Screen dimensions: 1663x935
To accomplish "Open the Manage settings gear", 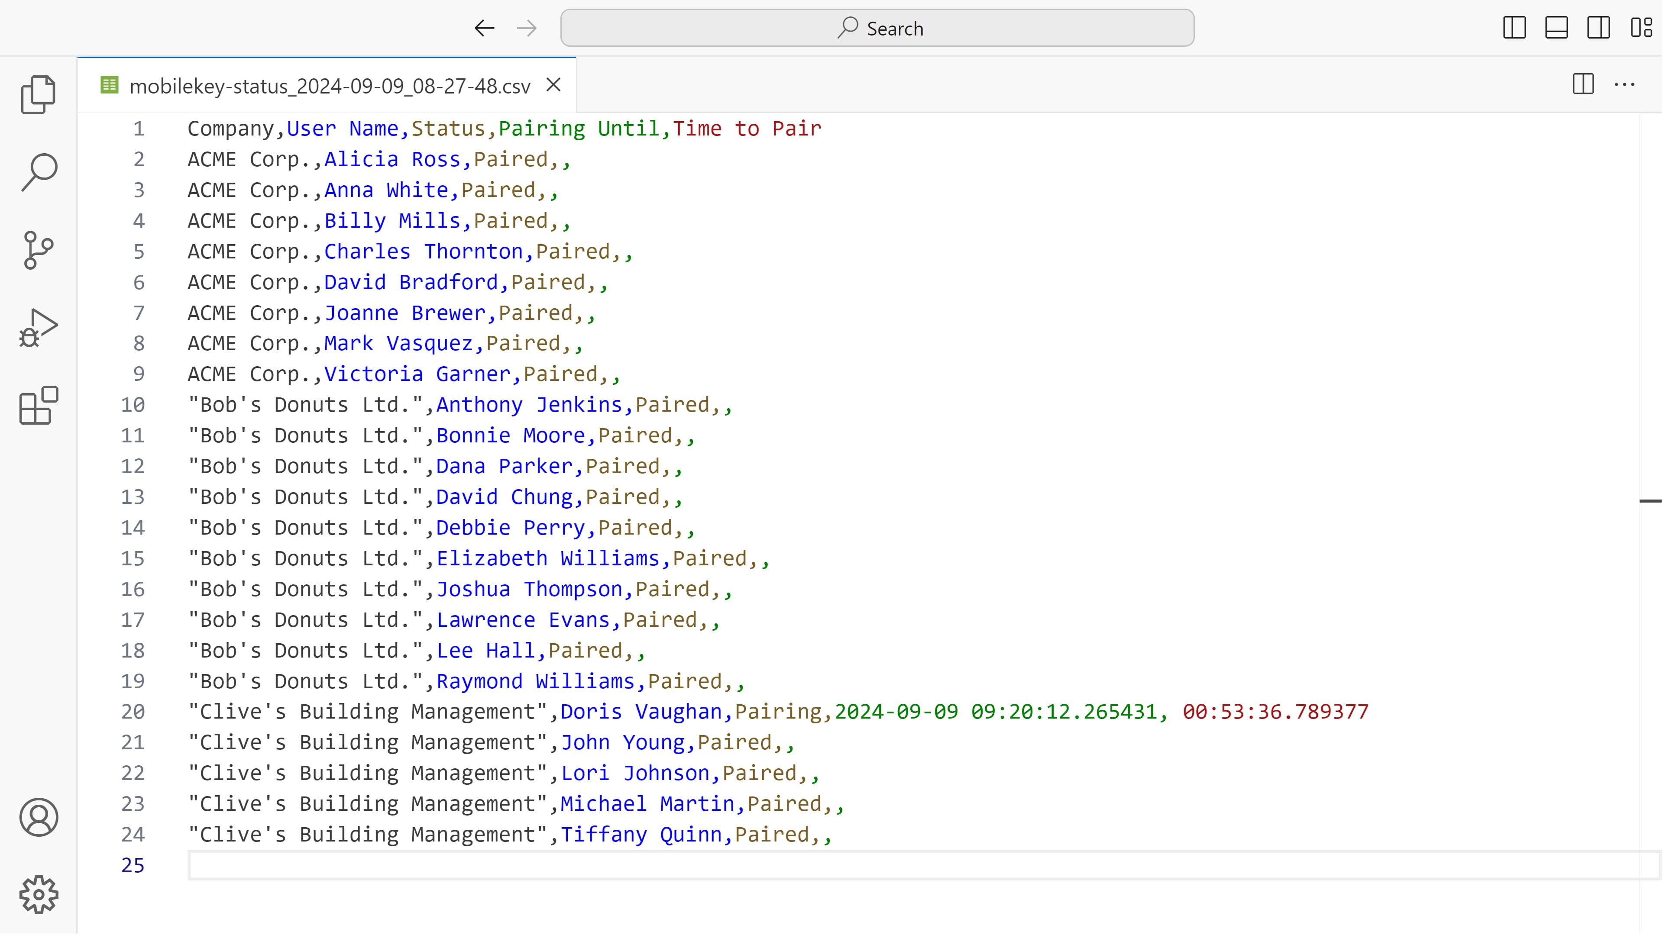I will pyautogui.click(x=39, y=895).
